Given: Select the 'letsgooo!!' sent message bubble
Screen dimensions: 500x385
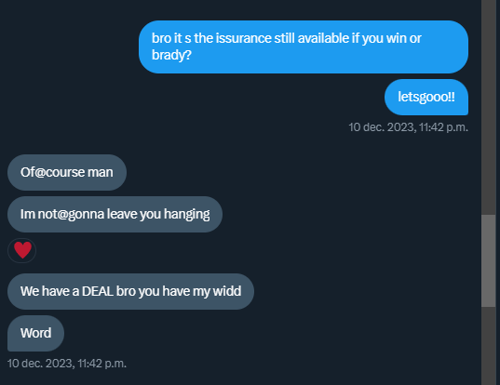Looking at the screenshot, I should pyautogui.click(x=426, y=97).
